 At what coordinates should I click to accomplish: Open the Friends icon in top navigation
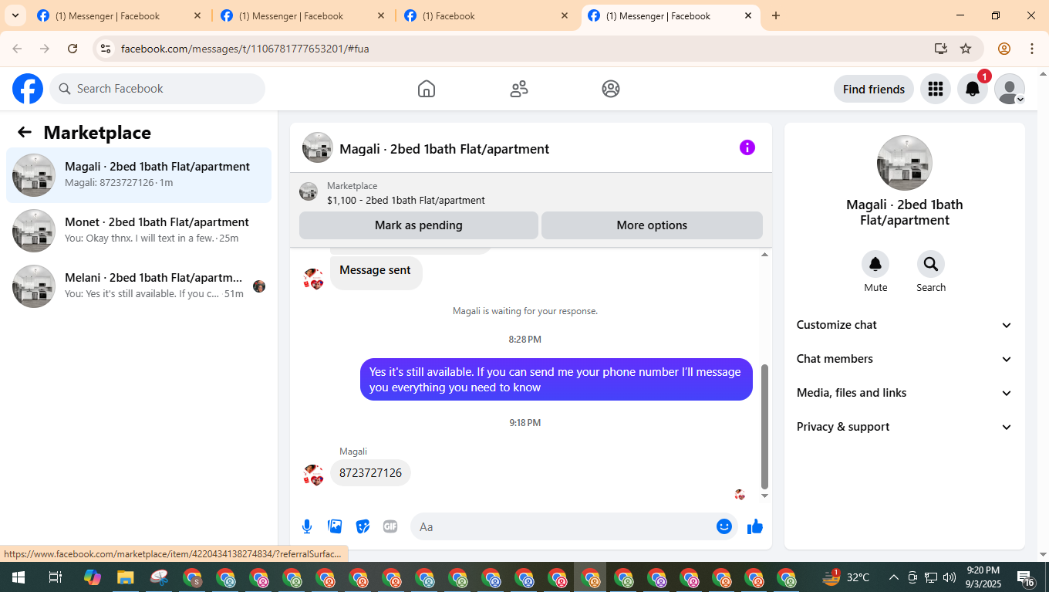tap(519, 89)
